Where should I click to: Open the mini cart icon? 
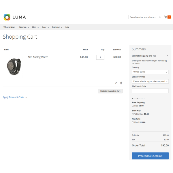point(166,17)
